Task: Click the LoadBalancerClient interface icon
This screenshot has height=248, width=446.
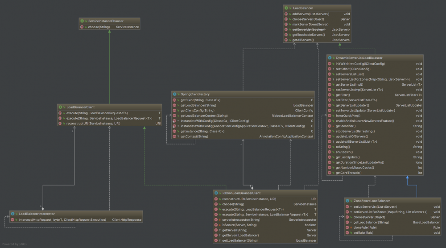Action: click(60, 107)
